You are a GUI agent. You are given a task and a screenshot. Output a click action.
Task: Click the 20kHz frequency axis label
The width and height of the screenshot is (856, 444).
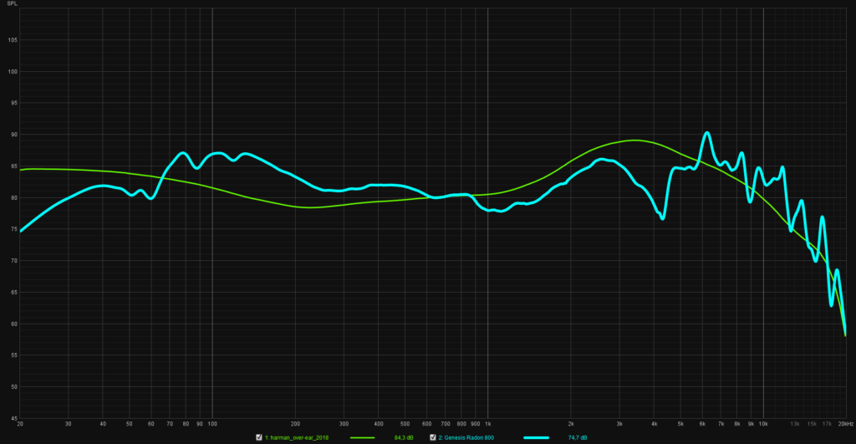tap(846, 424)
